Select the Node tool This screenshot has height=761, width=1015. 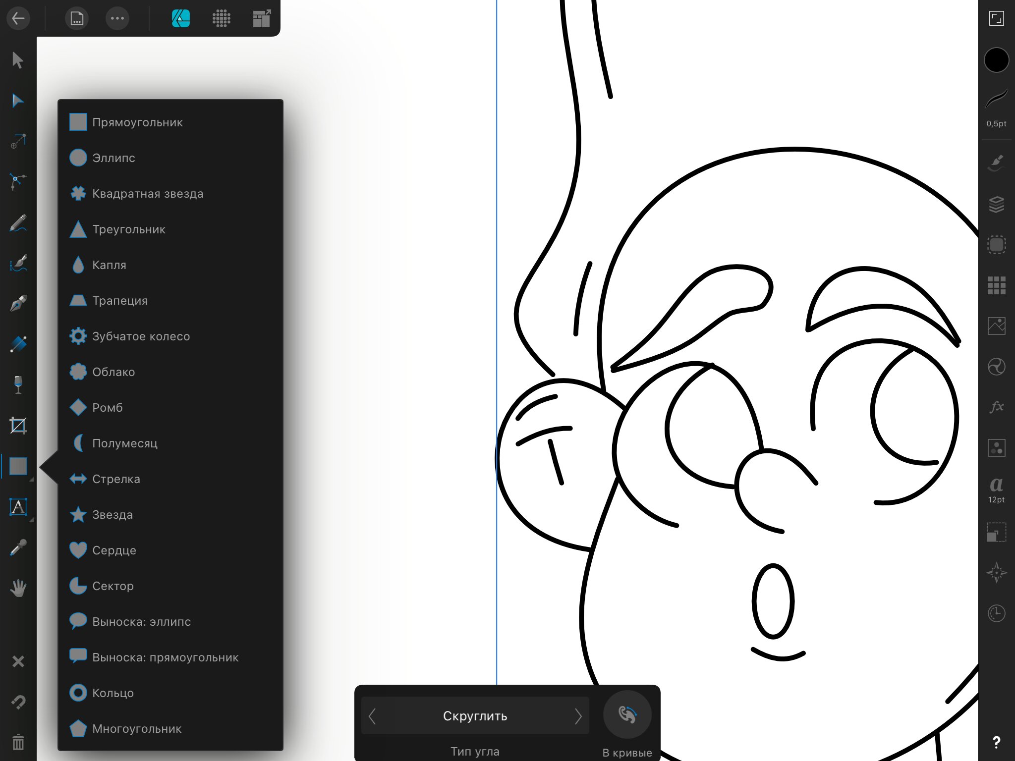(18, 101)
